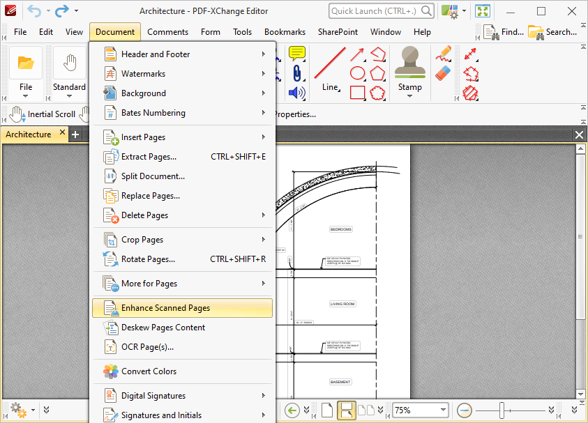The height and width of the screenshot is (423, 588).
Task: Select the Stamp tool
Action: click(410, 66)
